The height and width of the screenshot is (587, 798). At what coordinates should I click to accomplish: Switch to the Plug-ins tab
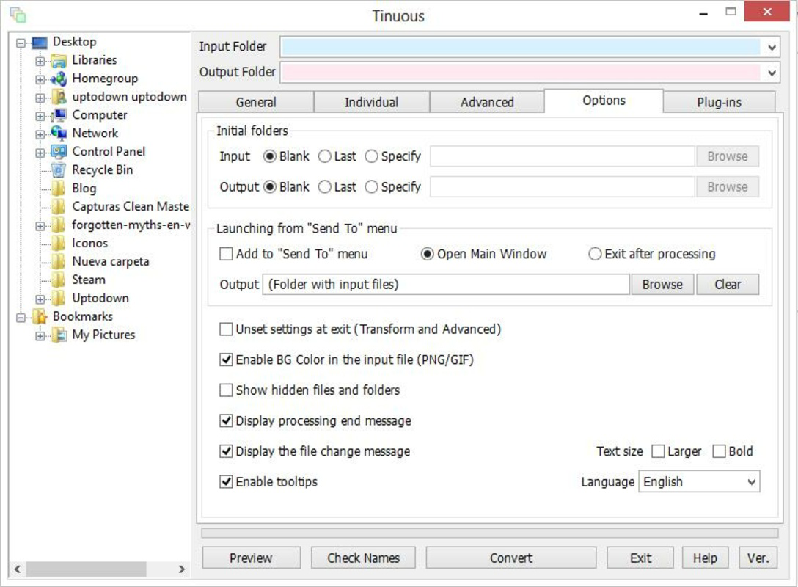click(719, 102)
